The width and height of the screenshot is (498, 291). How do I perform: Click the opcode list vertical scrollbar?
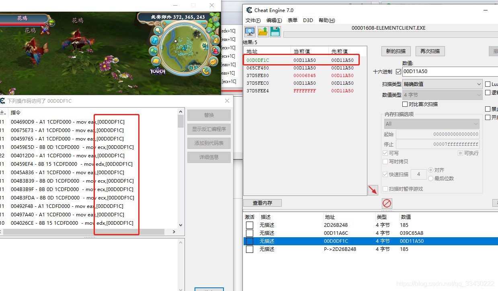tap(180, 168)
